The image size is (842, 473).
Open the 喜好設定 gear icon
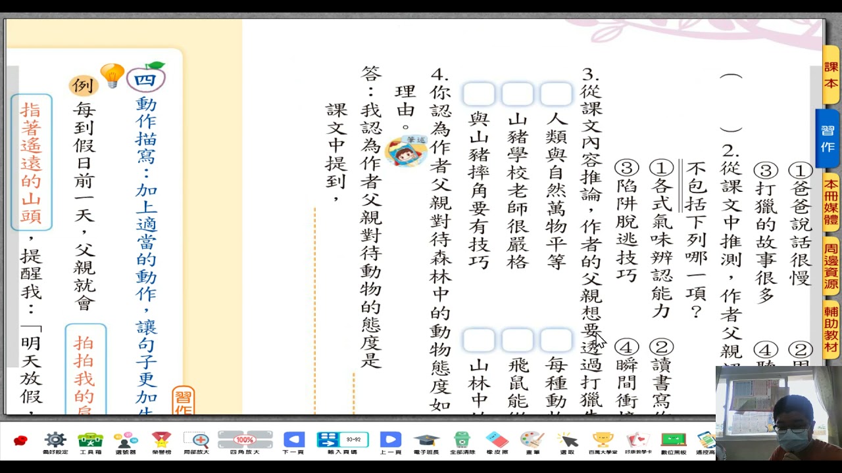click(55, 443)
